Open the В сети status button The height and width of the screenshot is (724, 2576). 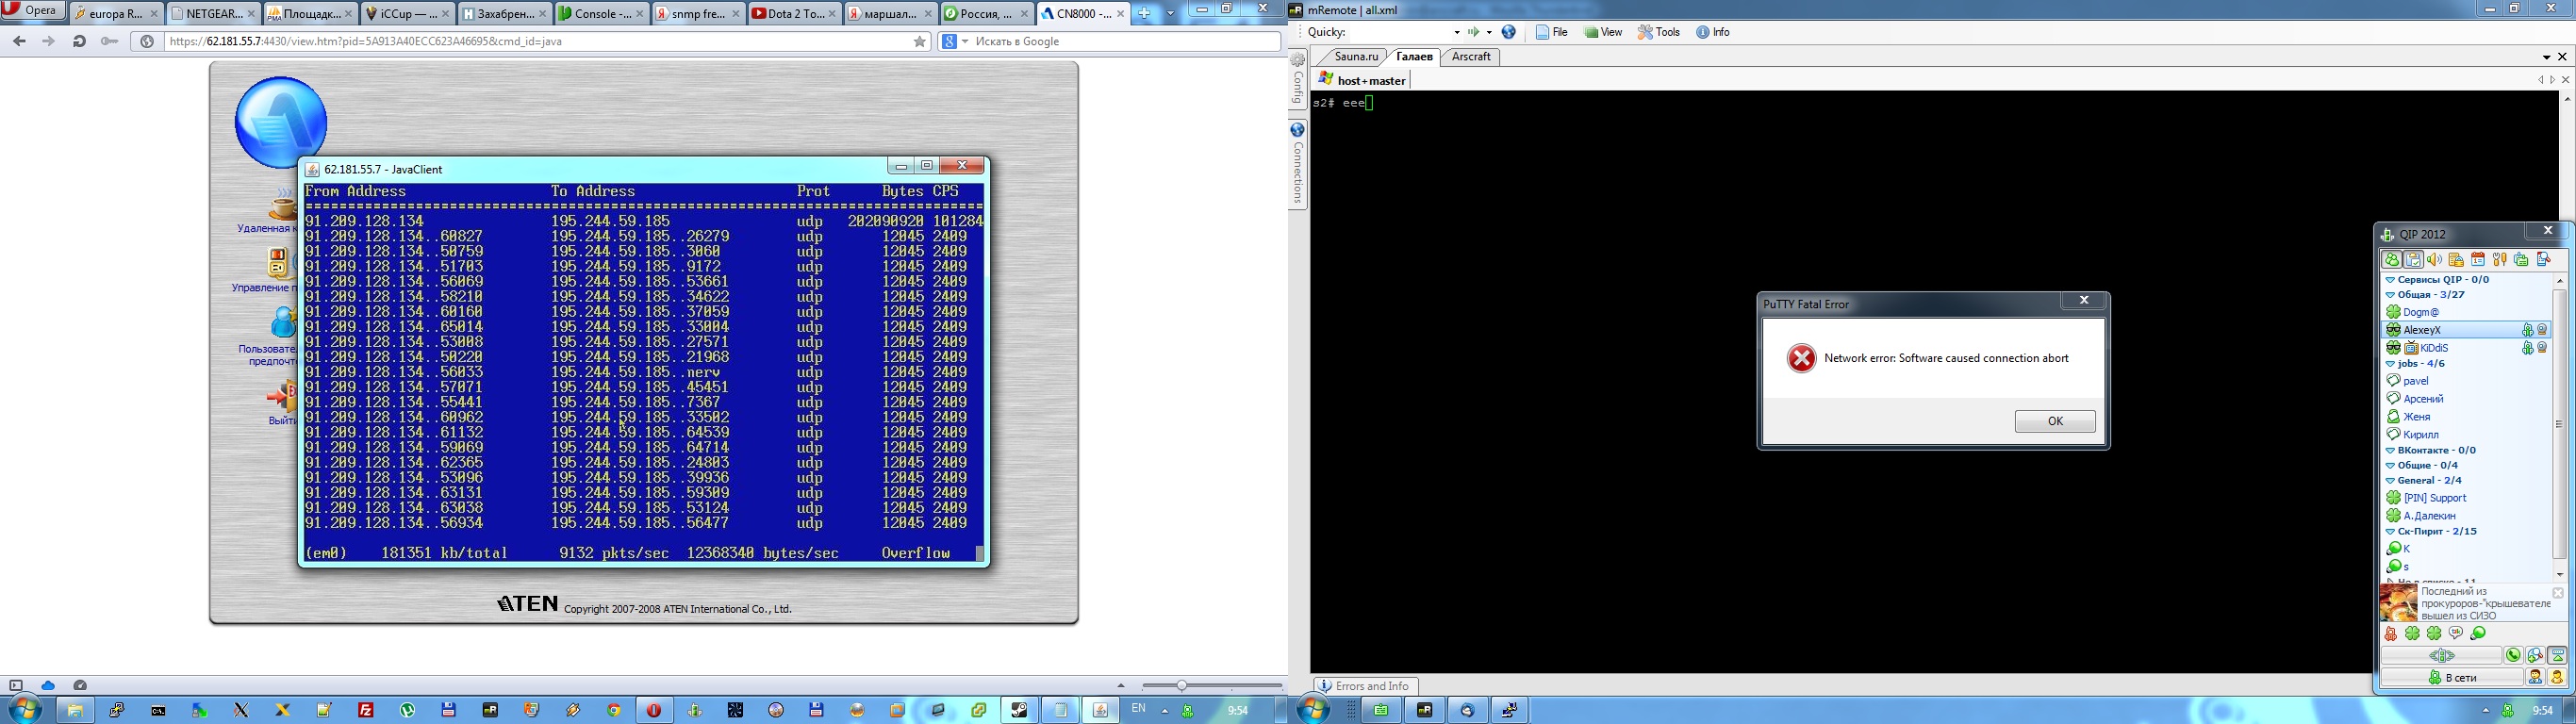2452,677
